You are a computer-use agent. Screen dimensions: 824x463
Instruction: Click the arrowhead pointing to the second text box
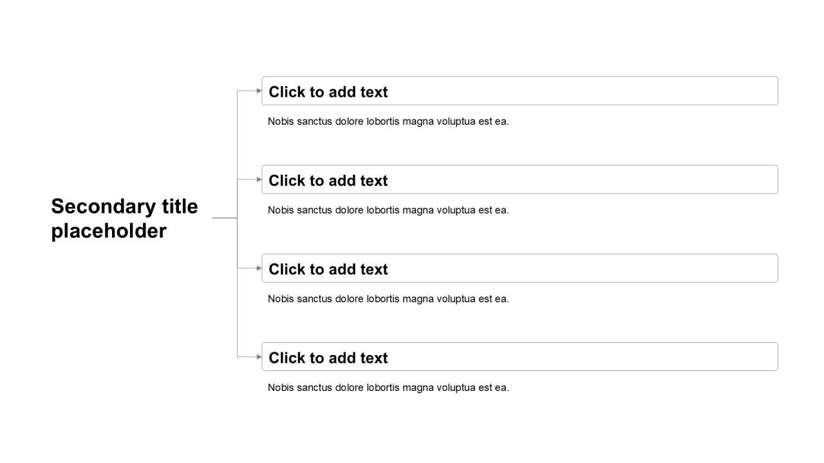pos(259,179)
